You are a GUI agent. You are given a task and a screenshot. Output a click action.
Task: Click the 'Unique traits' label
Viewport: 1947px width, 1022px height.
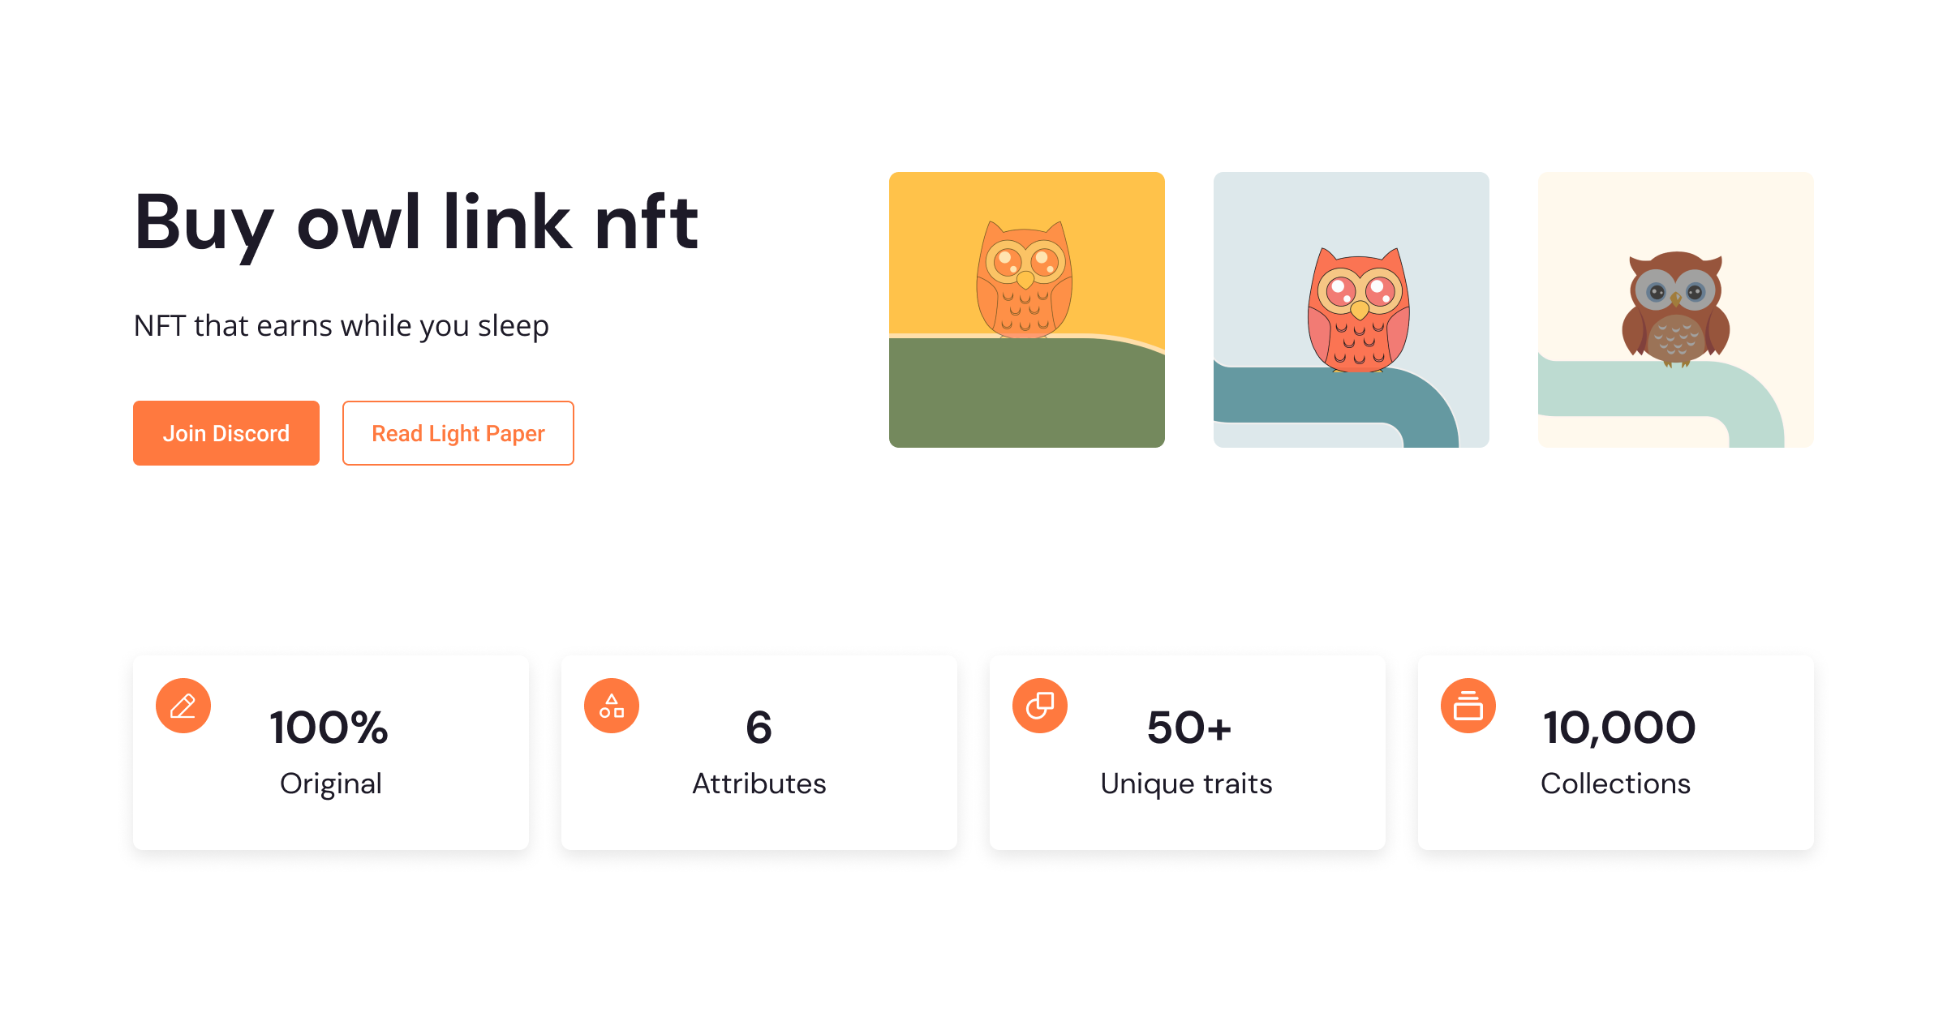click(x=1187, y=784)
